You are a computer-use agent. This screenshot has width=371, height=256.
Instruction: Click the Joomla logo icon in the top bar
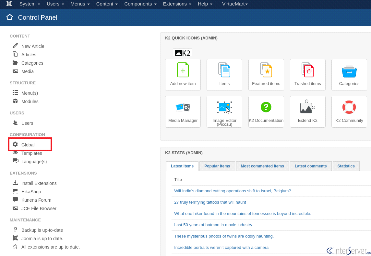pos(9,4)
